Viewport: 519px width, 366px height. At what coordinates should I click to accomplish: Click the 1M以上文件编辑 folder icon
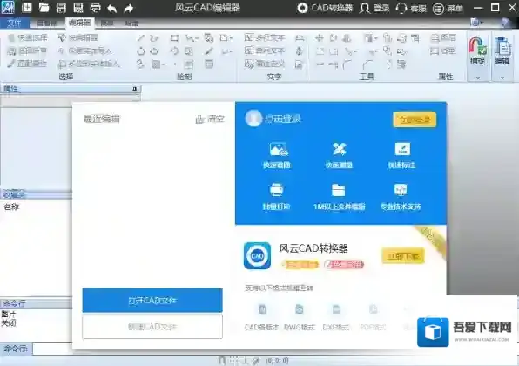(x=338, y=190)
